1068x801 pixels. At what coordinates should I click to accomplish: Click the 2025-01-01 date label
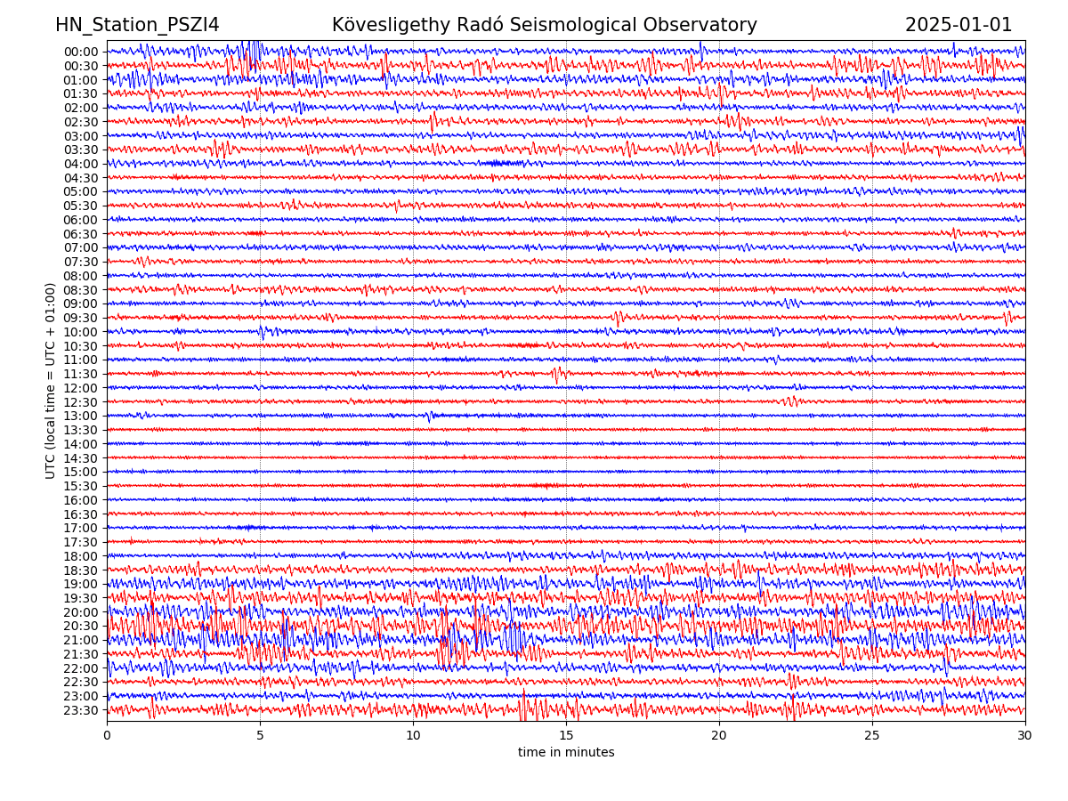(959, 25)
